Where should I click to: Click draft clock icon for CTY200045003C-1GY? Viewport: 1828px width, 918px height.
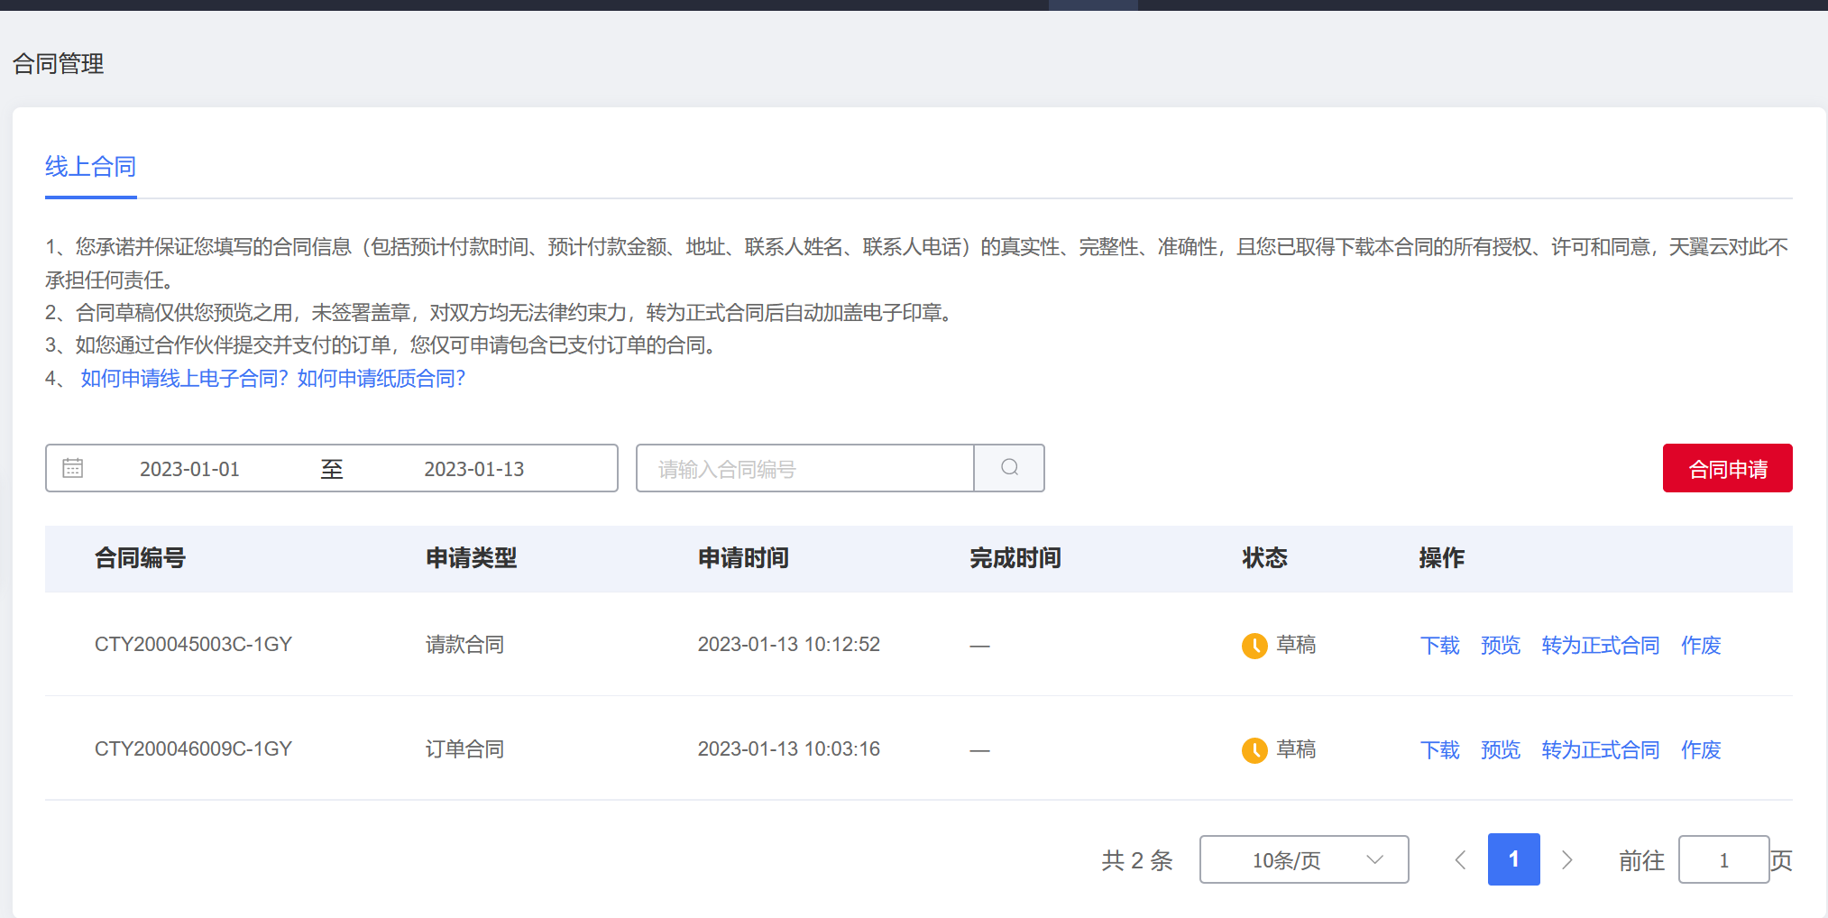1254,646
